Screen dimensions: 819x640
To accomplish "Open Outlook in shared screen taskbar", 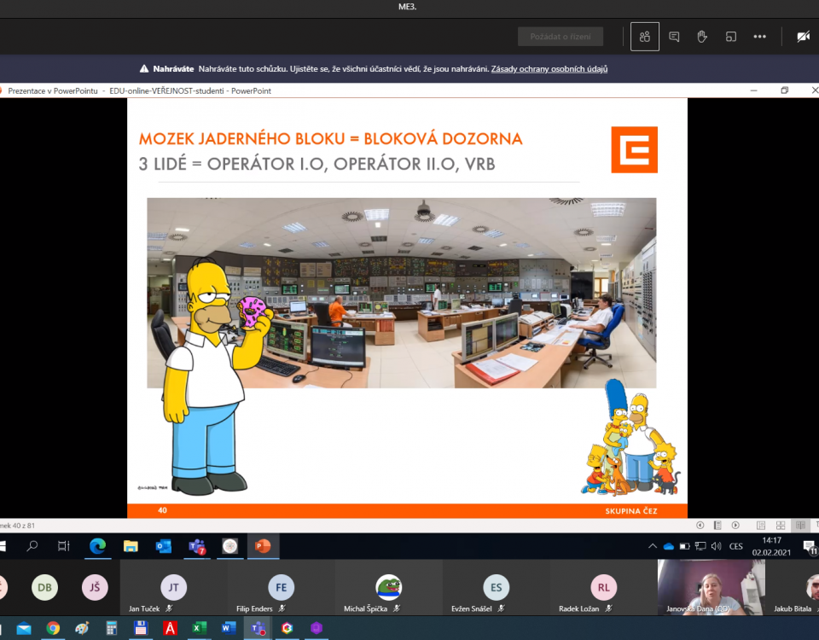I will [x=164, y=546].
